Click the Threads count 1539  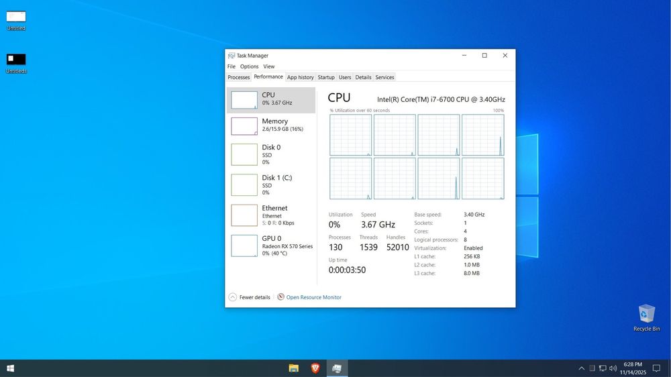(368, 247)
